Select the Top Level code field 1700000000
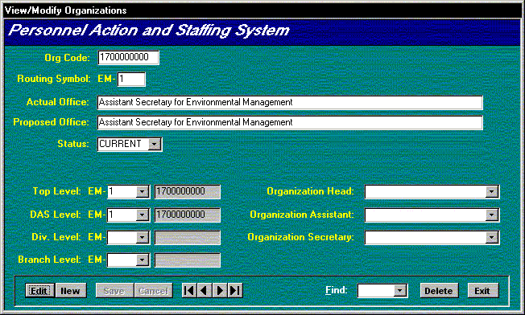This screenshot has height=315, width=525. 187,192
